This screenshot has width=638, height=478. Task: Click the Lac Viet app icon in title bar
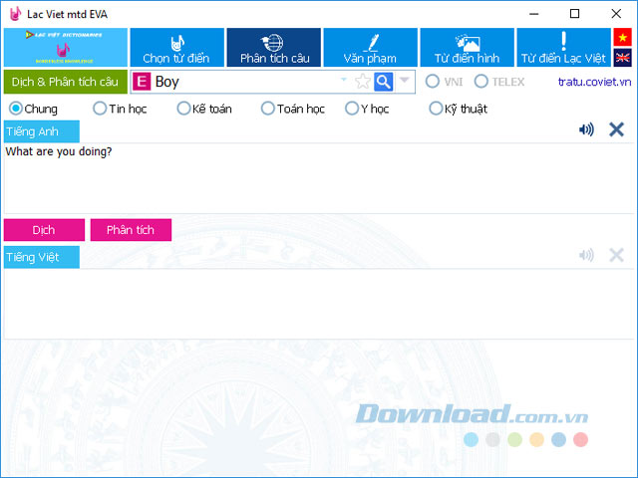click(x=15, y=14)
